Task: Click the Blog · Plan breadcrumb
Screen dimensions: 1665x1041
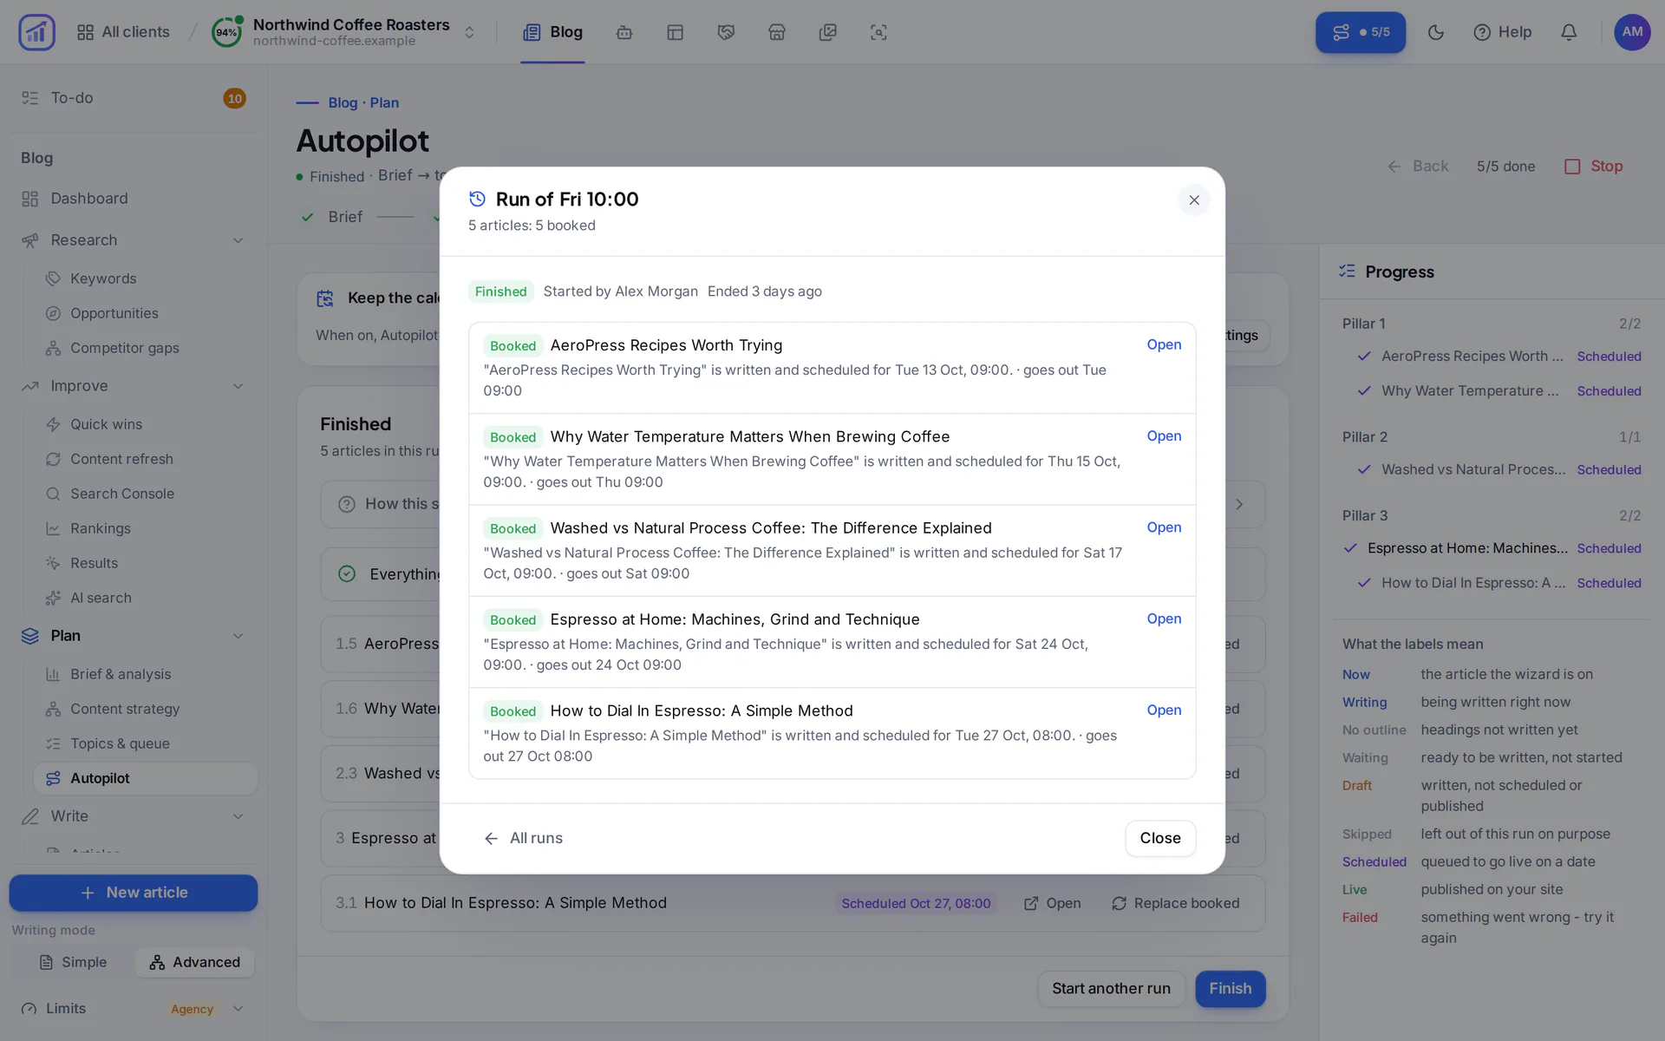Action: [363, 102]
